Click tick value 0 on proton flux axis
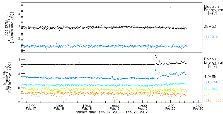This screenshot has height=114, width=223. pos(19,88)
